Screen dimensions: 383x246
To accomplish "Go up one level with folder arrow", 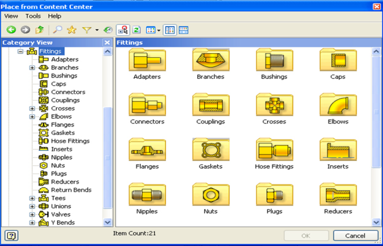I will (39, 30).
